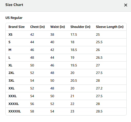Click the US Regular heading

coord(14,18)
